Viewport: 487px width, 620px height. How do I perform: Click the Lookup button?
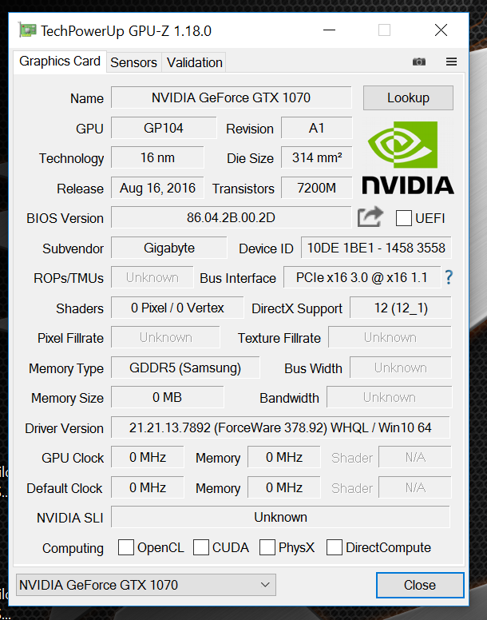pyautogui.click(x=408, y=97)
